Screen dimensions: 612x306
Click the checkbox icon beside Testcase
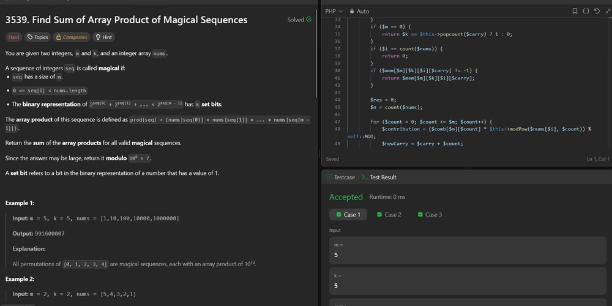(x=329, y=177)
